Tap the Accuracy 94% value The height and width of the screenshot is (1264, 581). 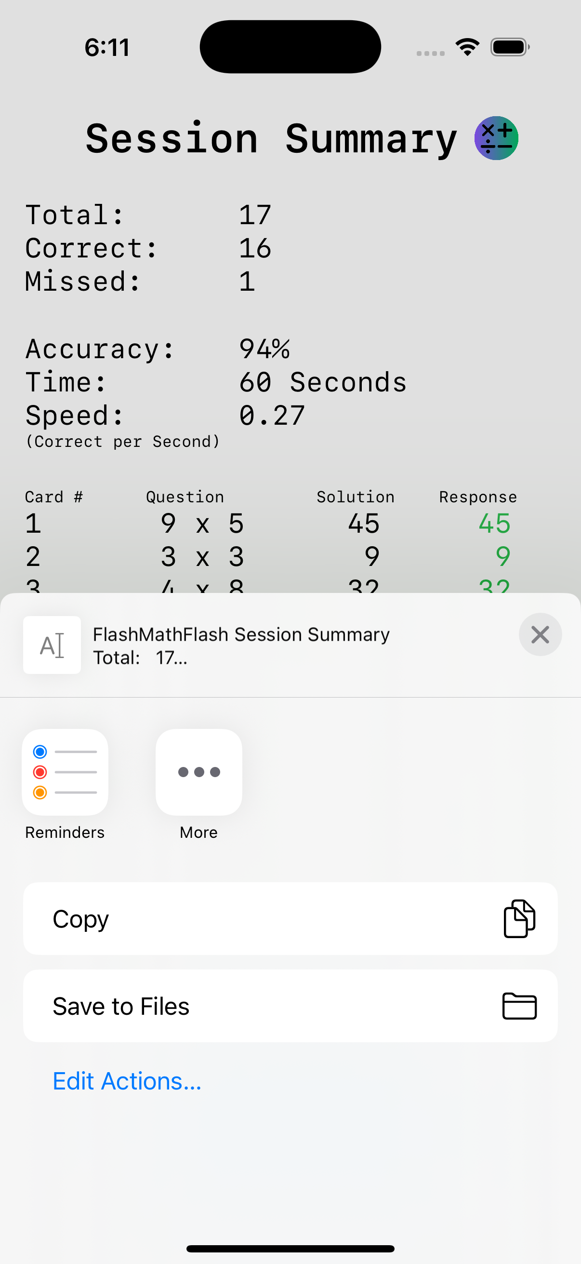[x=264, y=349]
